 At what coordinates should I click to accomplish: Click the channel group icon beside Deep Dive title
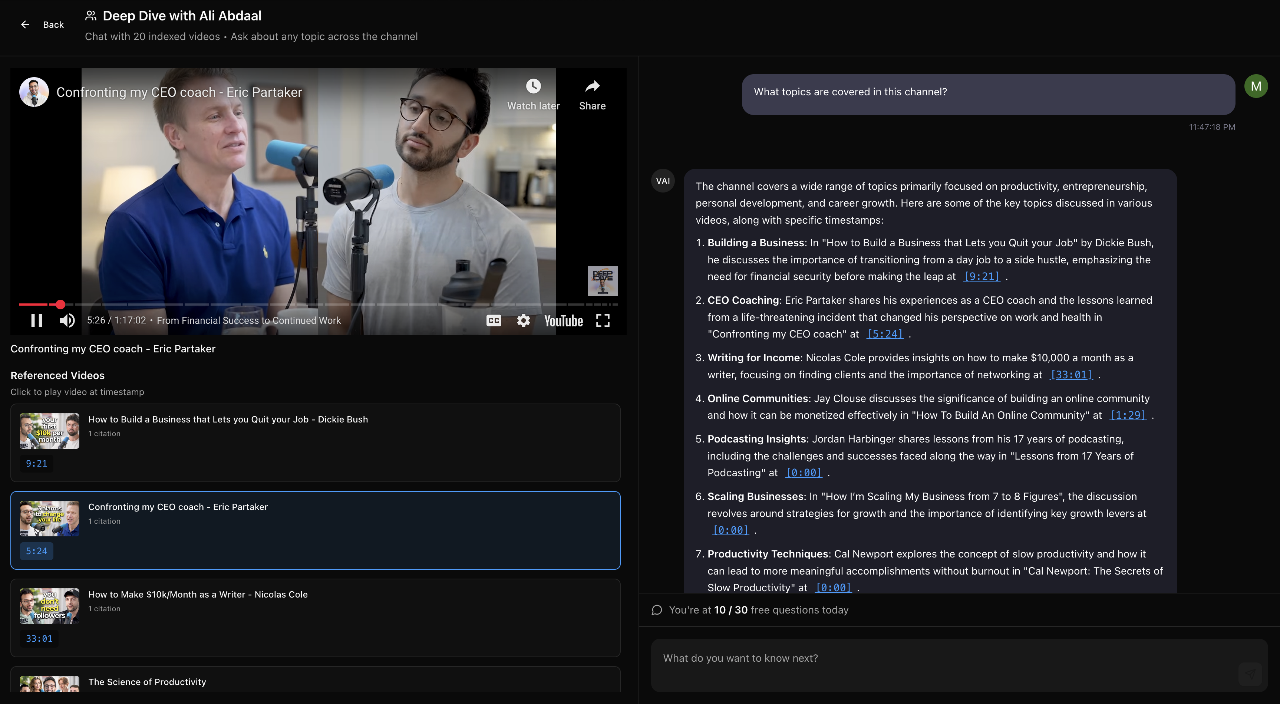pyautogui.click(x=90, y=16)
